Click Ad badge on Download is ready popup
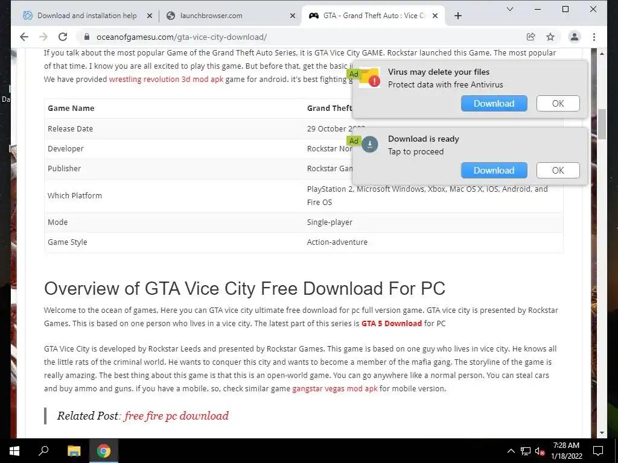The height and width of the screenshot is (463, 618). 354,141
